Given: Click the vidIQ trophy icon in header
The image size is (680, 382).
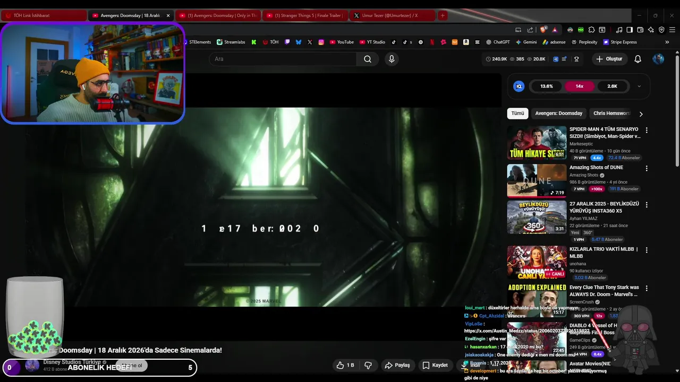Looking at the screenshot, I should pyautogui.click(x=576, y=59).
